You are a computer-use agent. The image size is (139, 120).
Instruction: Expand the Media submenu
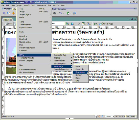click(x=34, y=17)
